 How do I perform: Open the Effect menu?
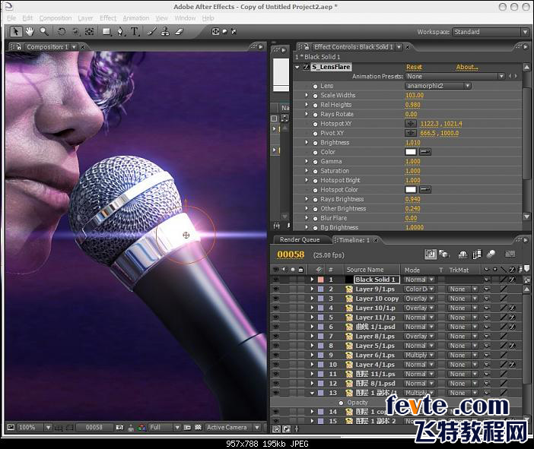coord(108,18)
